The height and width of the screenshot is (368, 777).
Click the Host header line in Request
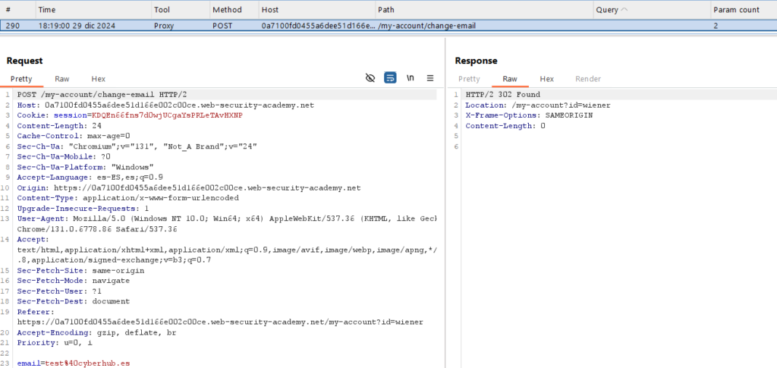point(165,105)
